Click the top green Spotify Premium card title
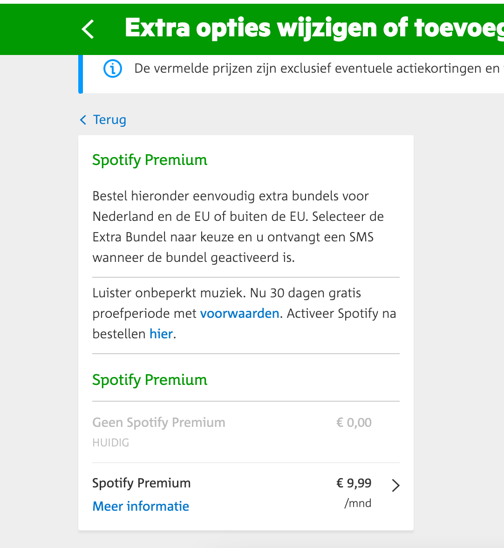Image resolution: width=504 pixels, height=548 pixels. (150, 160)
